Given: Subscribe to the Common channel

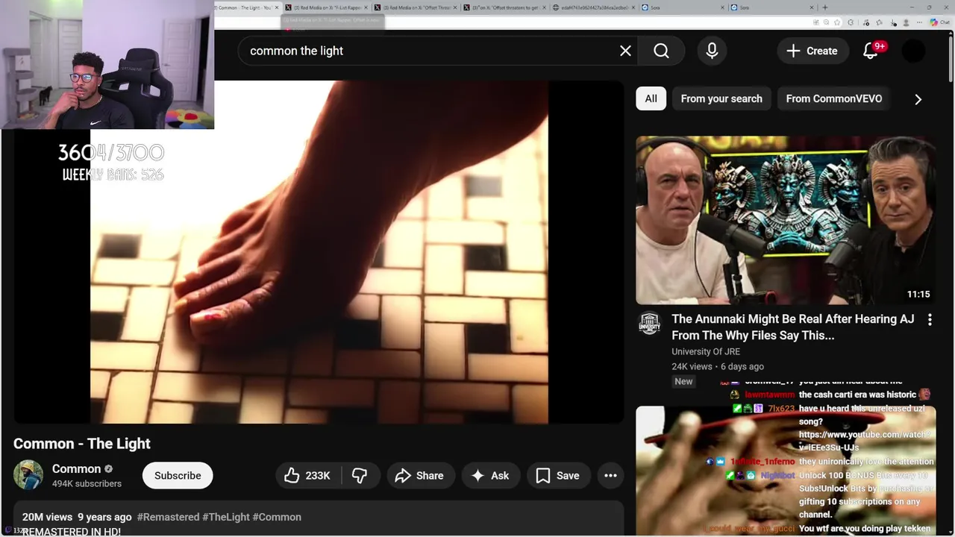Looking at the screenshot, I should click(x=178, y=475).
